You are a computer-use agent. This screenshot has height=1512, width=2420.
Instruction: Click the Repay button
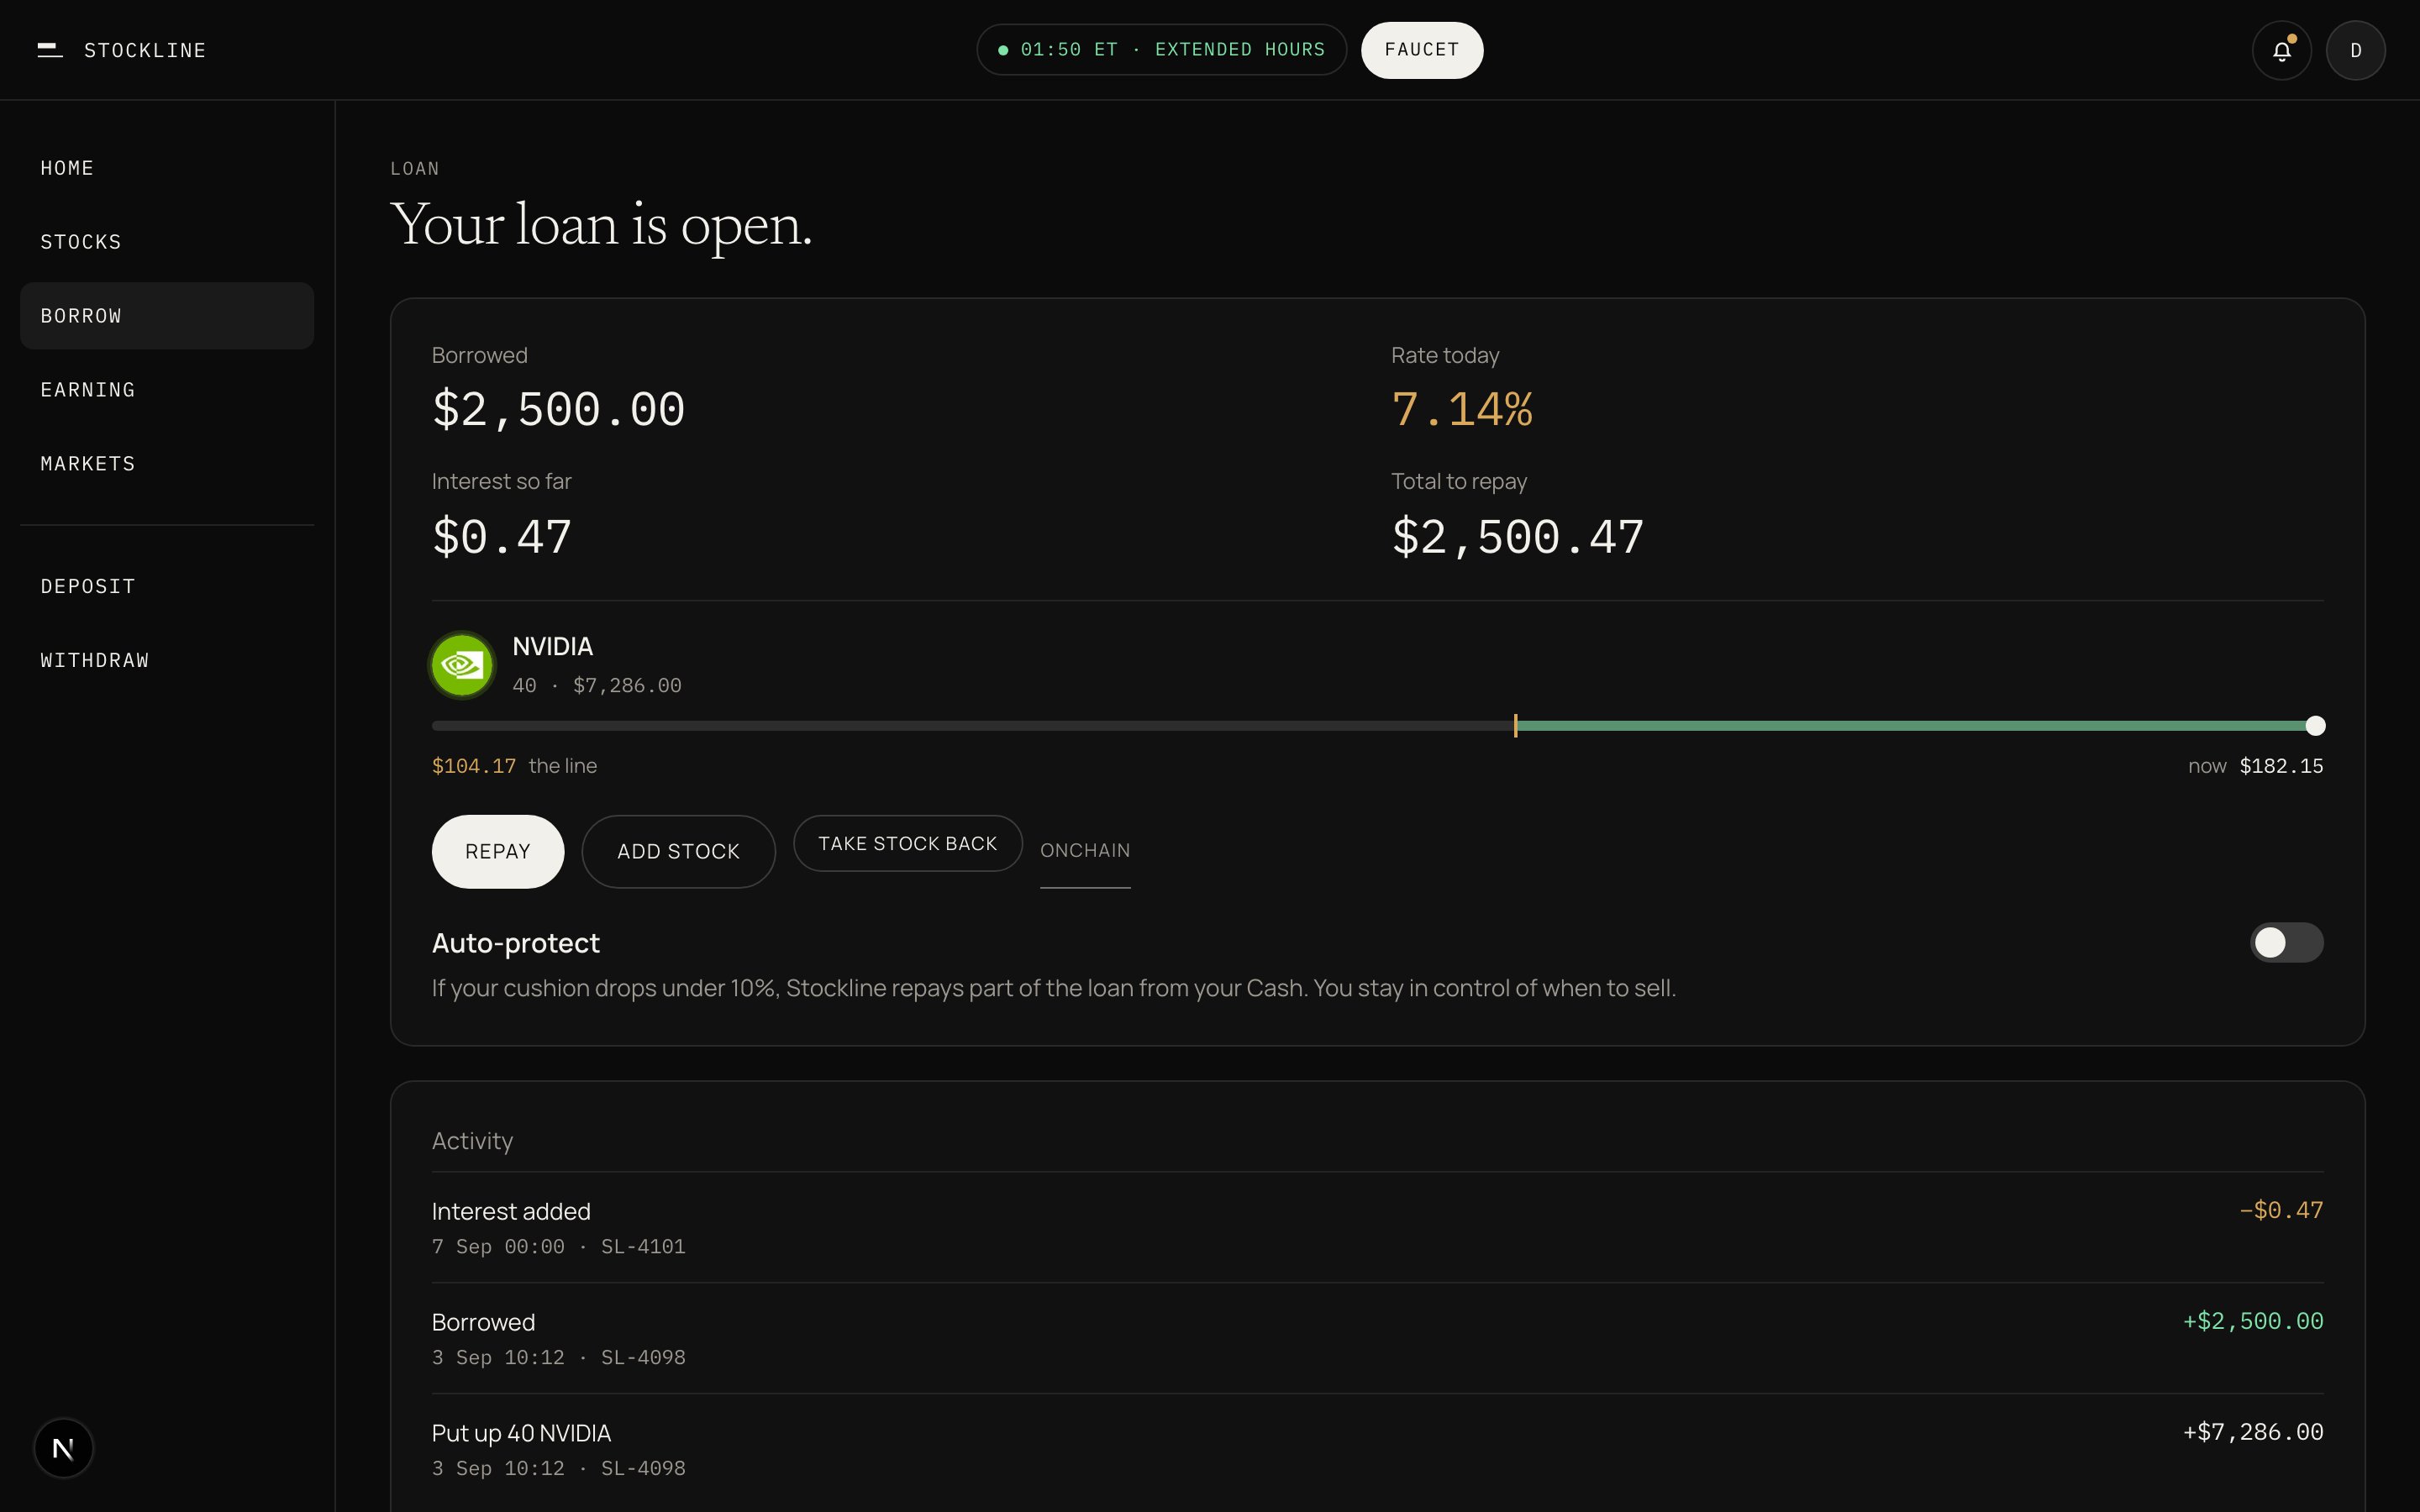497,851
